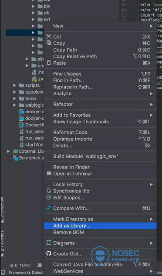
Task: Expand the External Libraries node
Action: point(8,151)
